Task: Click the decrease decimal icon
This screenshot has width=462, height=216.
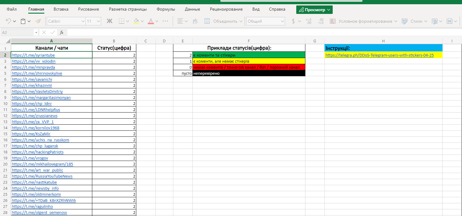Action: click(x=320, y=21)
